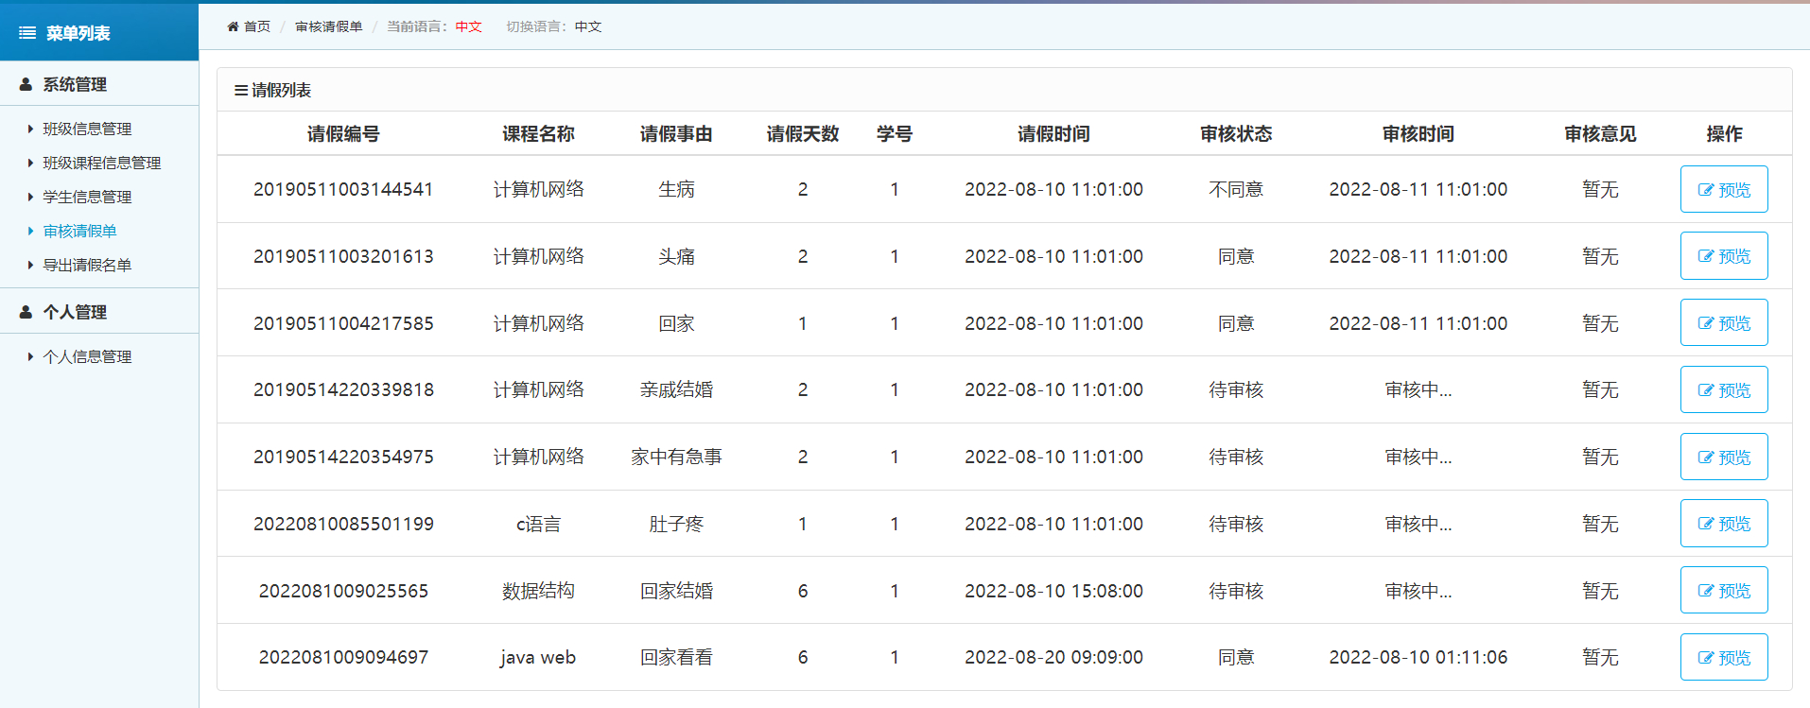Image resolution: width=1810 pixels, height=708 pixels.
Task: Expand the 学生信息管理 arrow
Action: click(30, 197)
